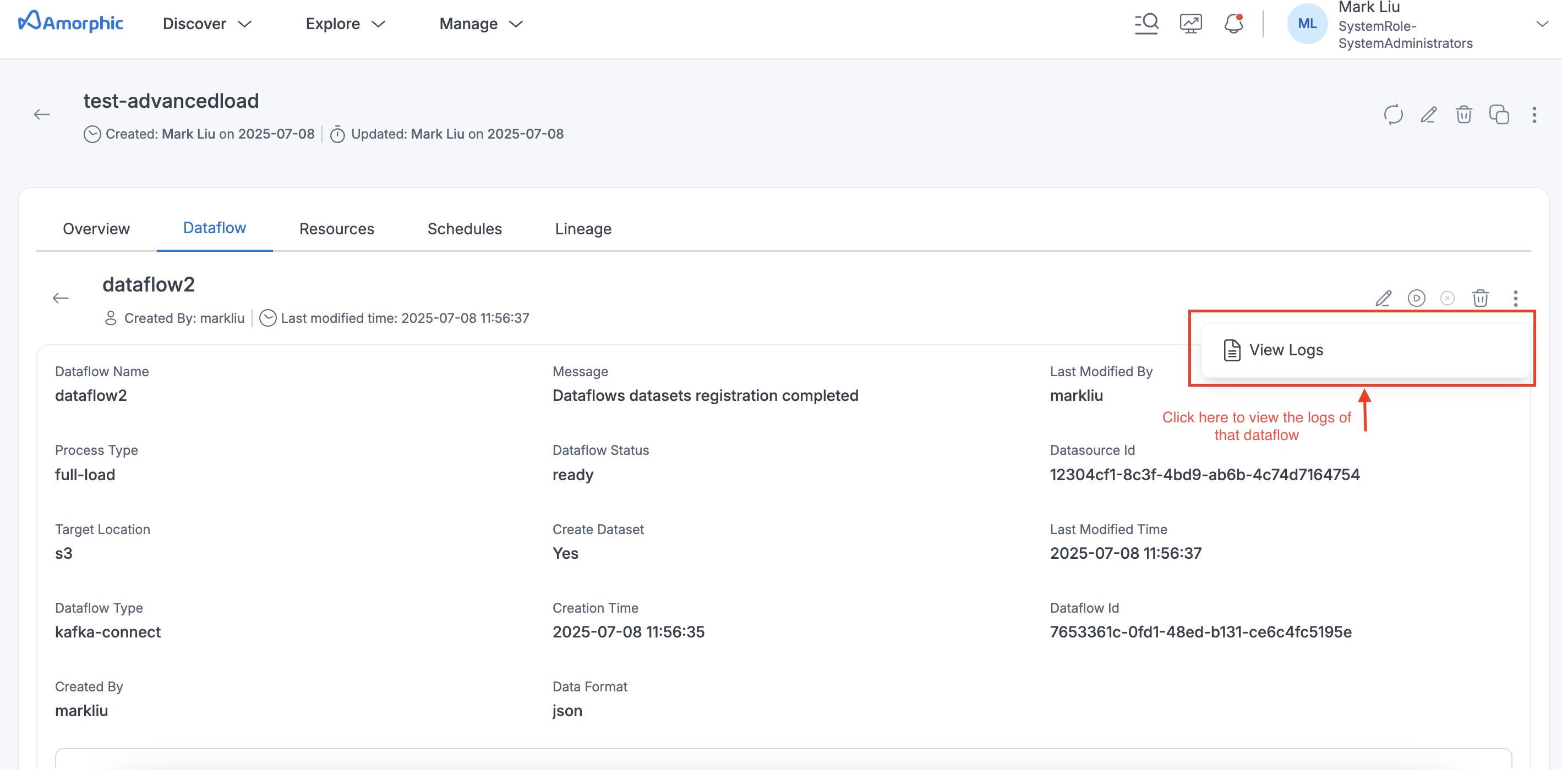Go back using the arrow beside dataflow2

[61, 298]
